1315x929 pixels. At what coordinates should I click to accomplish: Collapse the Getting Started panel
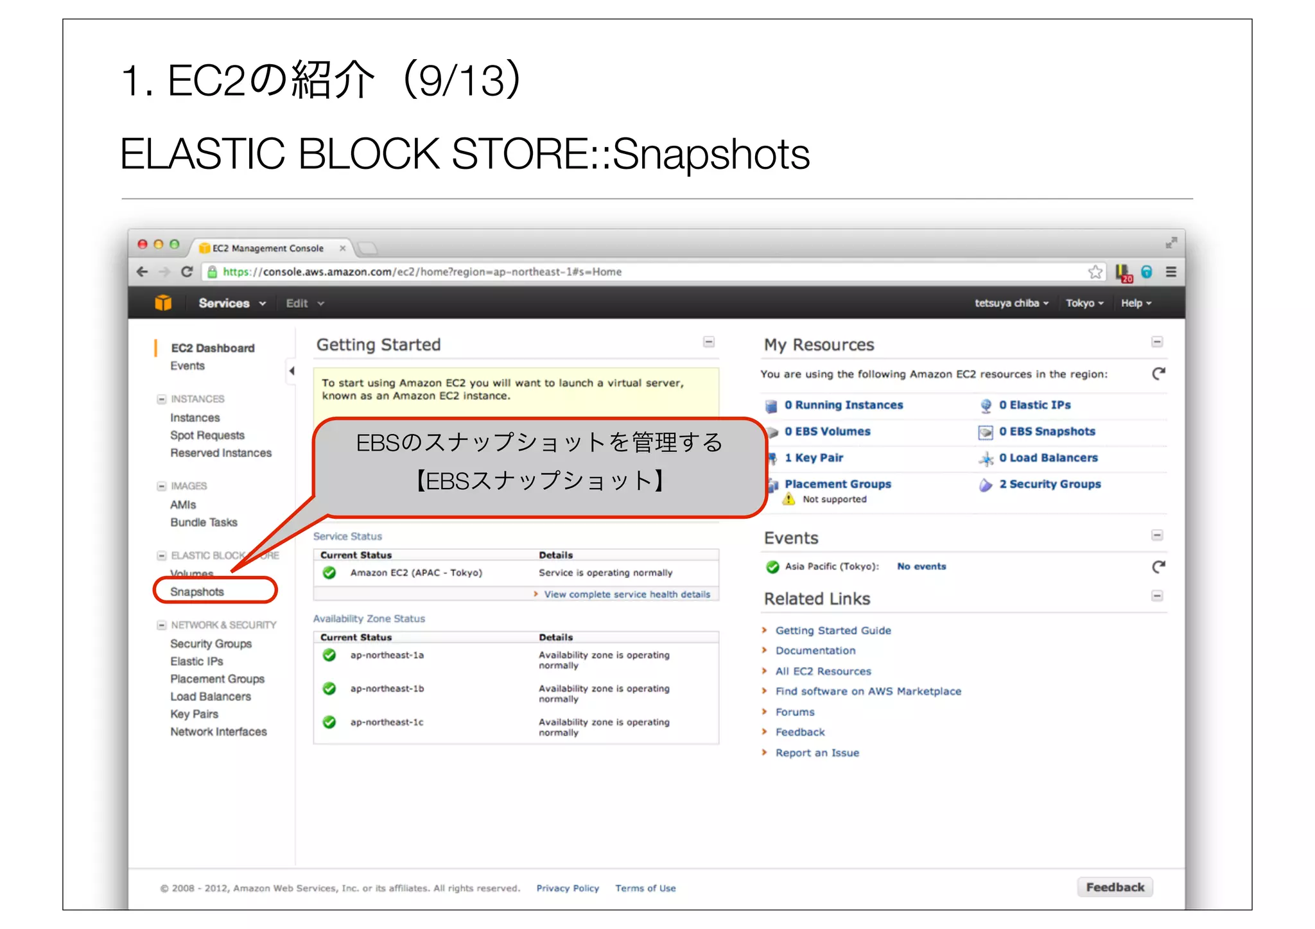(x=709, y=342)
